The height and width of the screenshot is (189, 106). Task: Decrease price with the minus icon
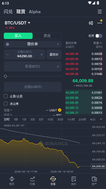coord(7,54)
